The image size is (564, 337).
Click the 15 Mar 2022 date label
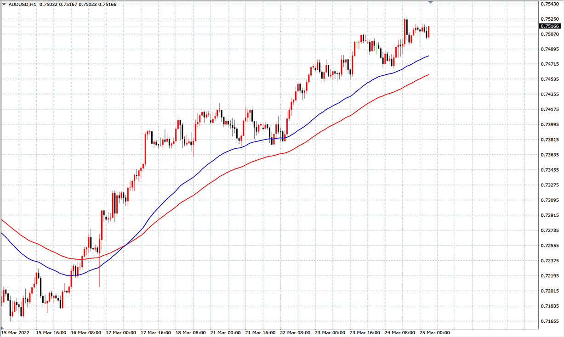pos(15,332)
